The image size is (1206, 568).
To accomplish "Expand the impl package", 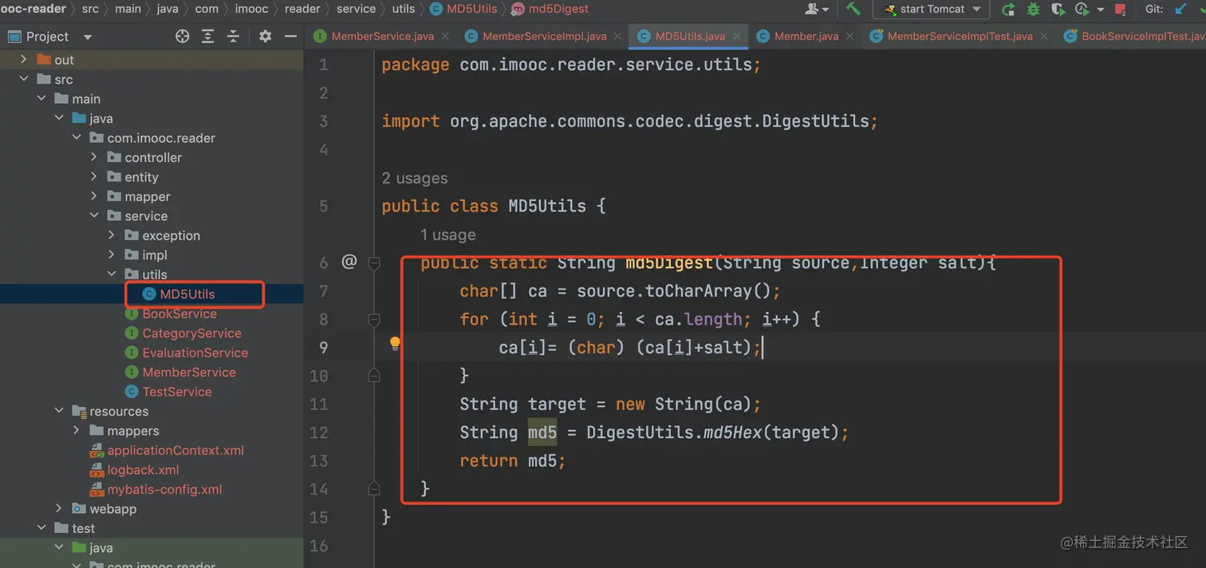I will (112, 255).
